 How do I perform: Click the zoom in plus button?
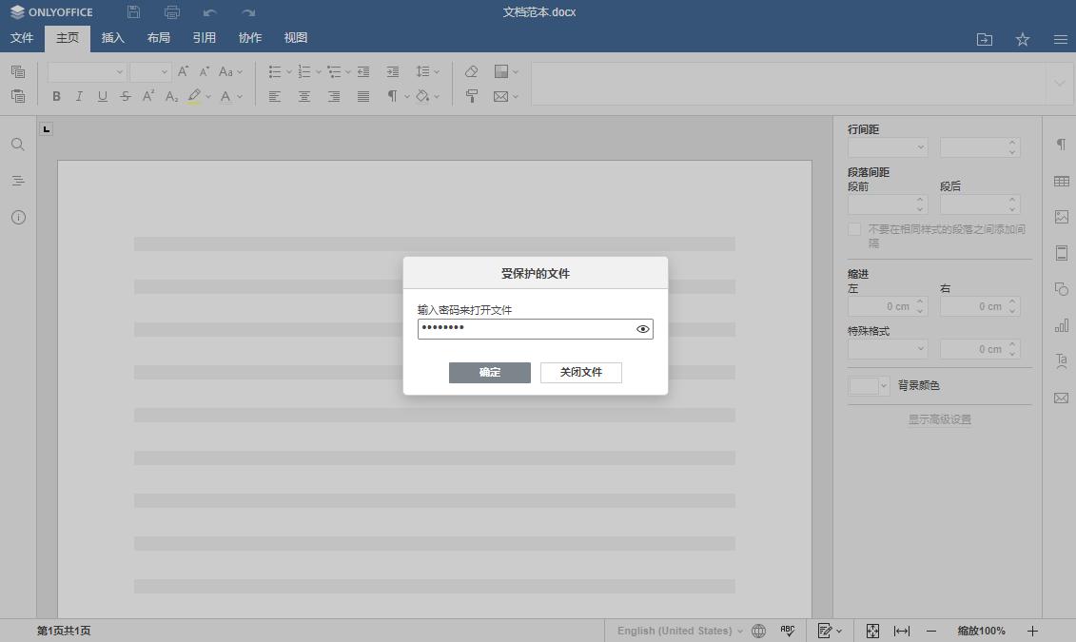[x=1032, y=631]
